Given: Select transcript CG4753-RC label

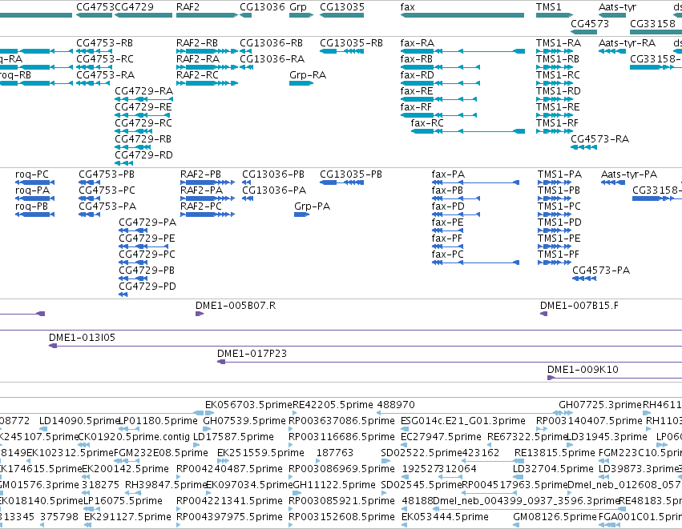Looking at the screenshot, I should coord(105,59).
